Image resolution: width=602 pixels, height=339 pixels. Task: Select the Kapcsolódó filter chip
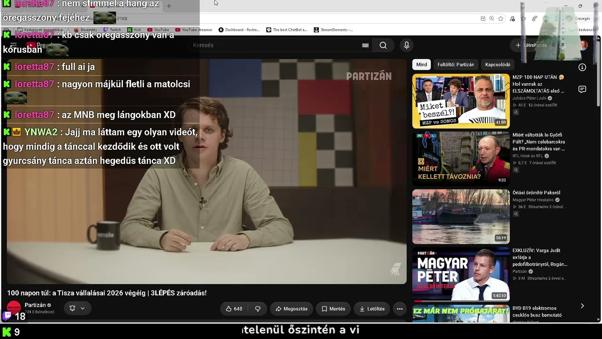click(x=498, y=65)
